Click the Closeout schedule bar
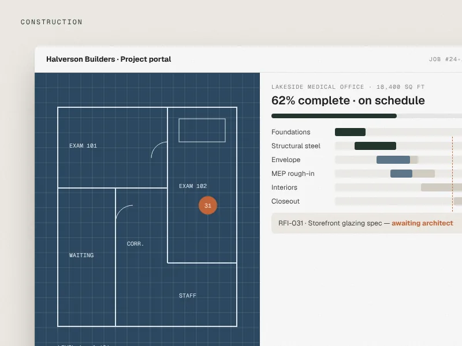 [458, 201]
